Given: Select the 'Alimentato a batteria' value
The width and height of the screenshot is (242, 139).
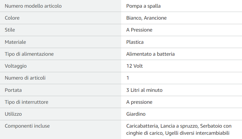Looking at the screenshot, I should point(150,54).
